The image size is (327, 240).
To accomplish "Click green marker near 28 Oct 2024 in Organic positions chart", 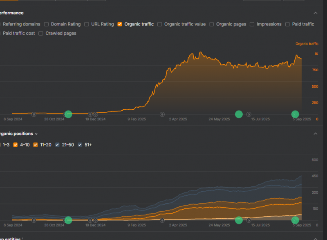I will (68, 220).
